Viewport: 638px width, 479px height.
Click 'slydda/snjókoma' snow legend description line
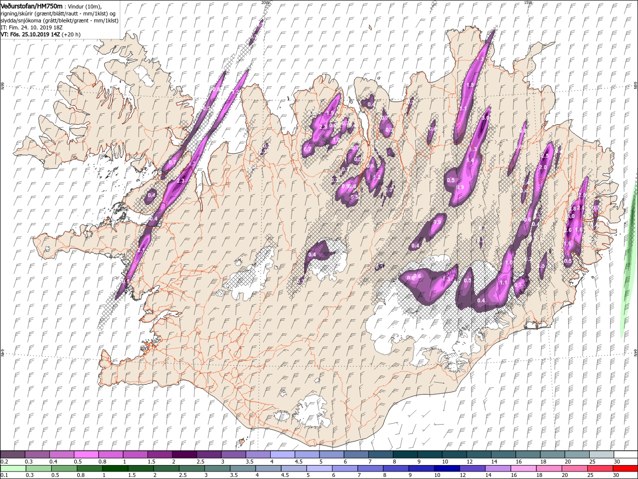pos(59,20)
